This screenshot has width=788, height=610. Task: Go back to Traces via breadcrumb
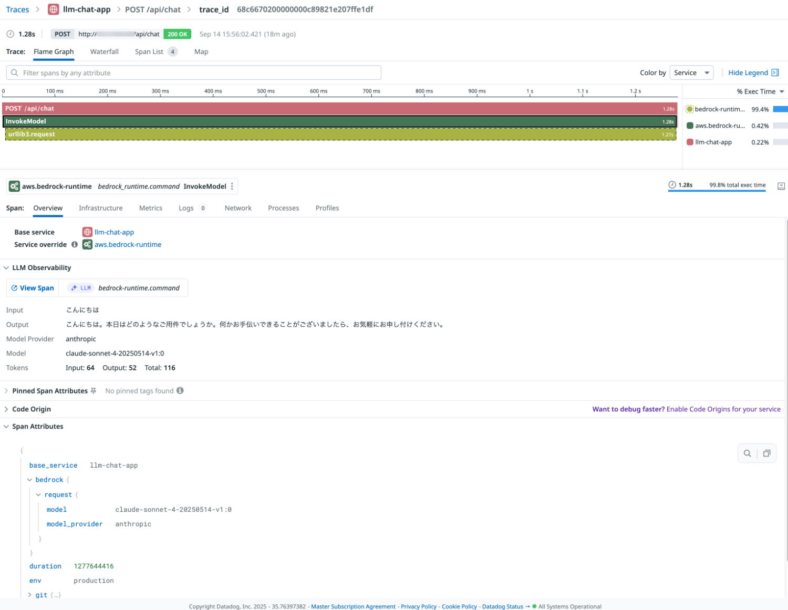17,9
